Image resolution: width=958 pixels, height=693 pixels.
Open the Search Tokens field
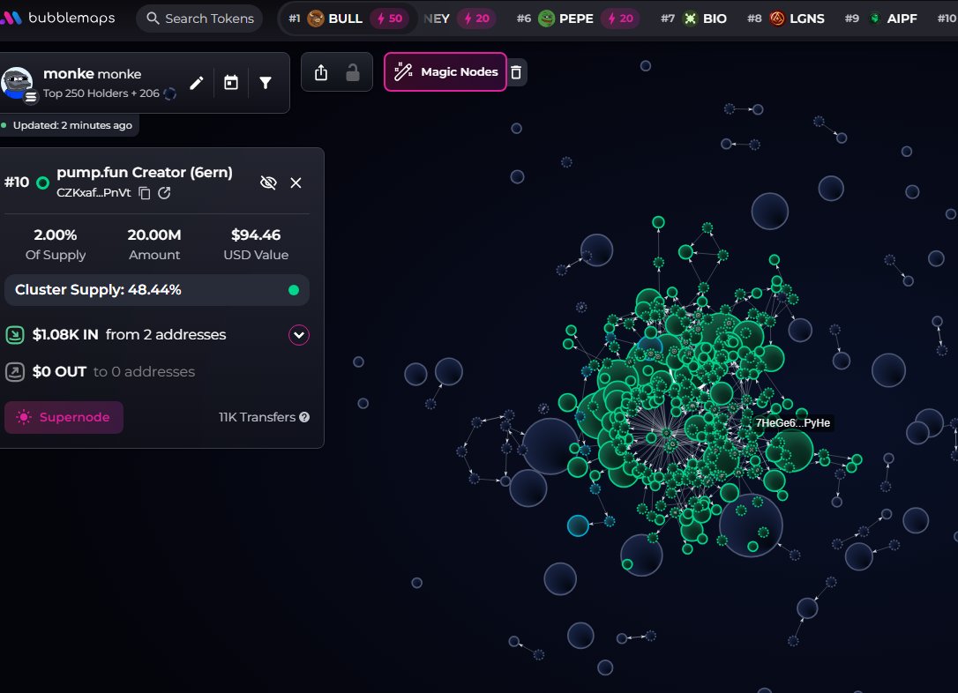199,19
